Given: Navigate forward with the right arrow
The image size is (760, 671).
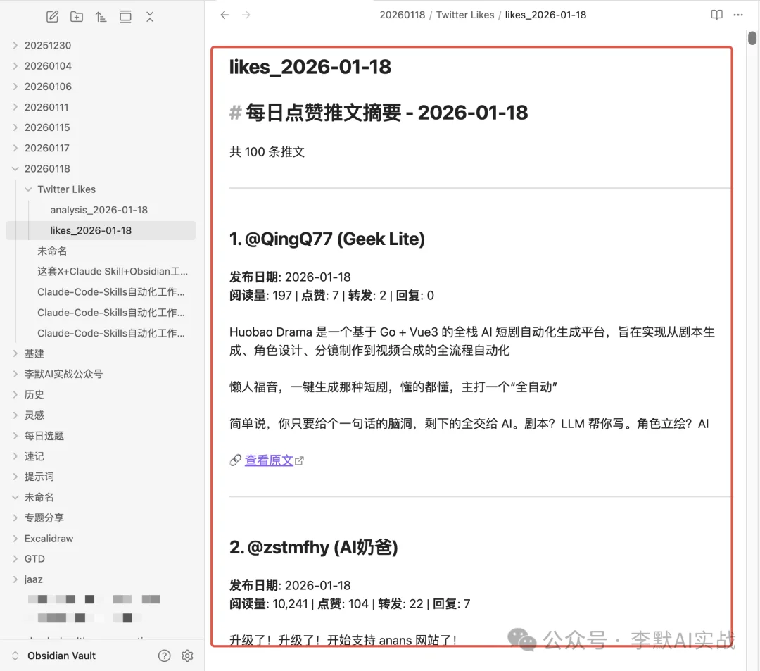Looking at the screenshot, I should [246, 15].
